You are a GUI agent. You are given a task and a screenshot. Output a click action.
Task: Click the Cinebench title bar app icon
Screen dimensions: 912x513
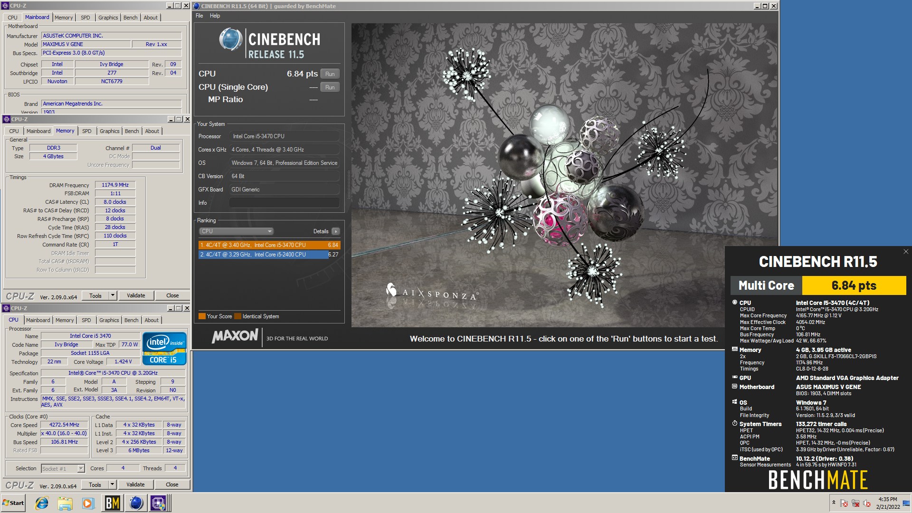click(197, 6)
